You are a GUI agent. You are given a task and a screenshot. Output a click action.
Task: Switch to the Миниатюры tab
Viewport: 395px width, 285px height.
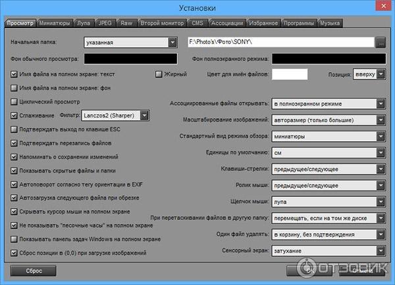pyautogui.click(x=55, y=24)
